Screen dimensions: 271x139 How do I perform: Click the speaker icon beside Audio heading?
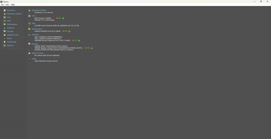click(29, 59)
